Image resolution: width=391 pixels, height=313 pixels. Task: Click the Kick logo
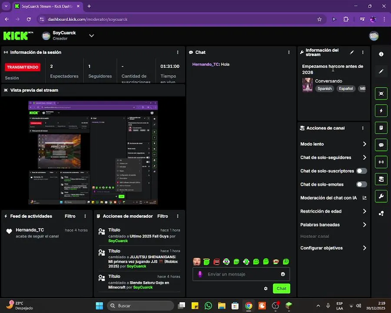[x=18, y=36]
